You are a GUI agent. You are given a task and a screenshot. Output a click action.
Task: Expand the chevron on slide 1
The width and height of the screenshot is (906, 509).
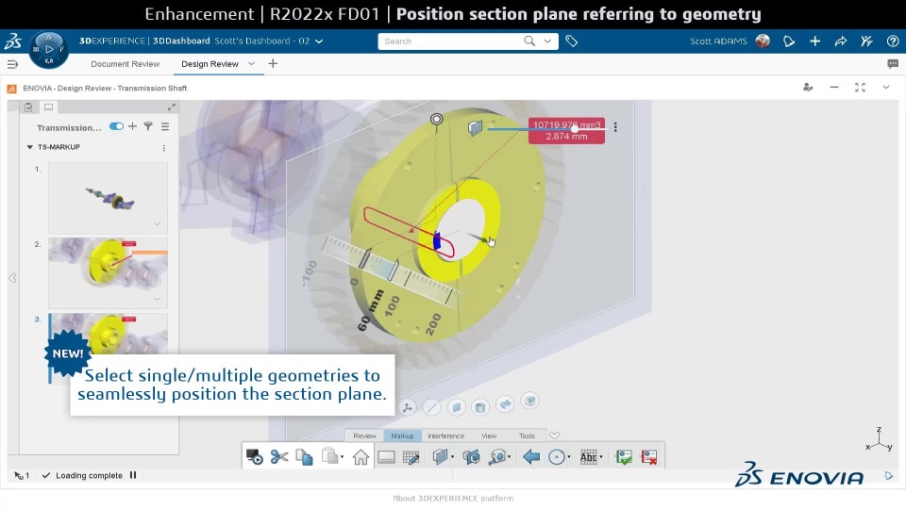click(157, 224)
